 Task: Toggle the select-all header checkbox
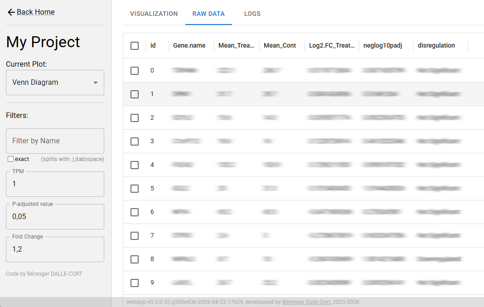pos(135,46)
